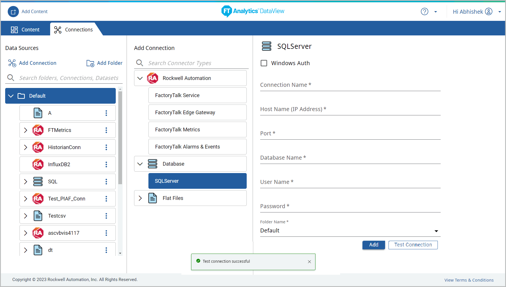Enable the Windows Auth checkbox
This screenshot has height=287, width=506.
[x=264, y=63]
